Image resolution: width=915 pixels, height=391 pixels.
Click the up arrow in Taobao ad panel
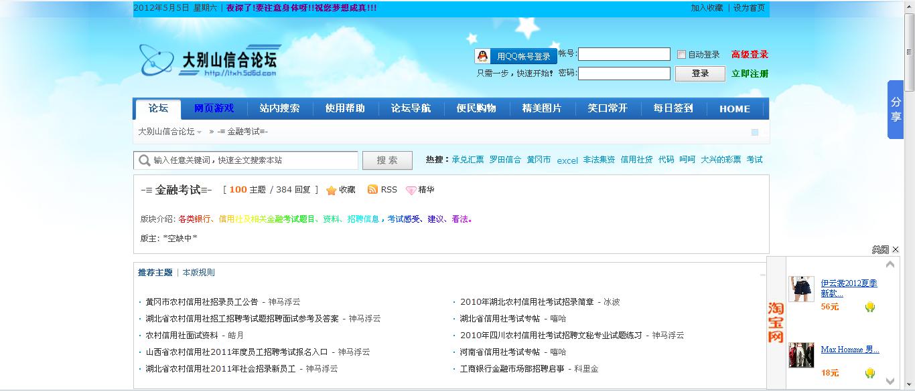[890, 265]
